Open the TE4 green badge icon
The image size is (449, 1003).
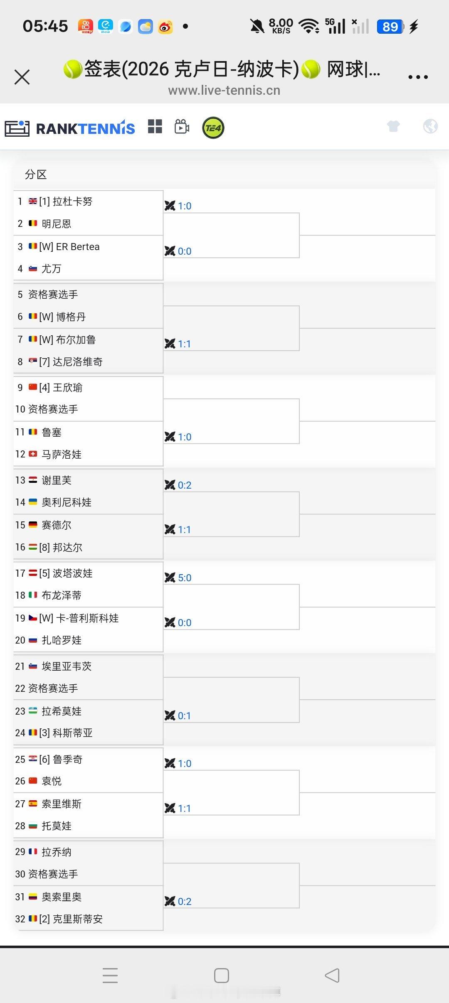[x=213, y=128]
